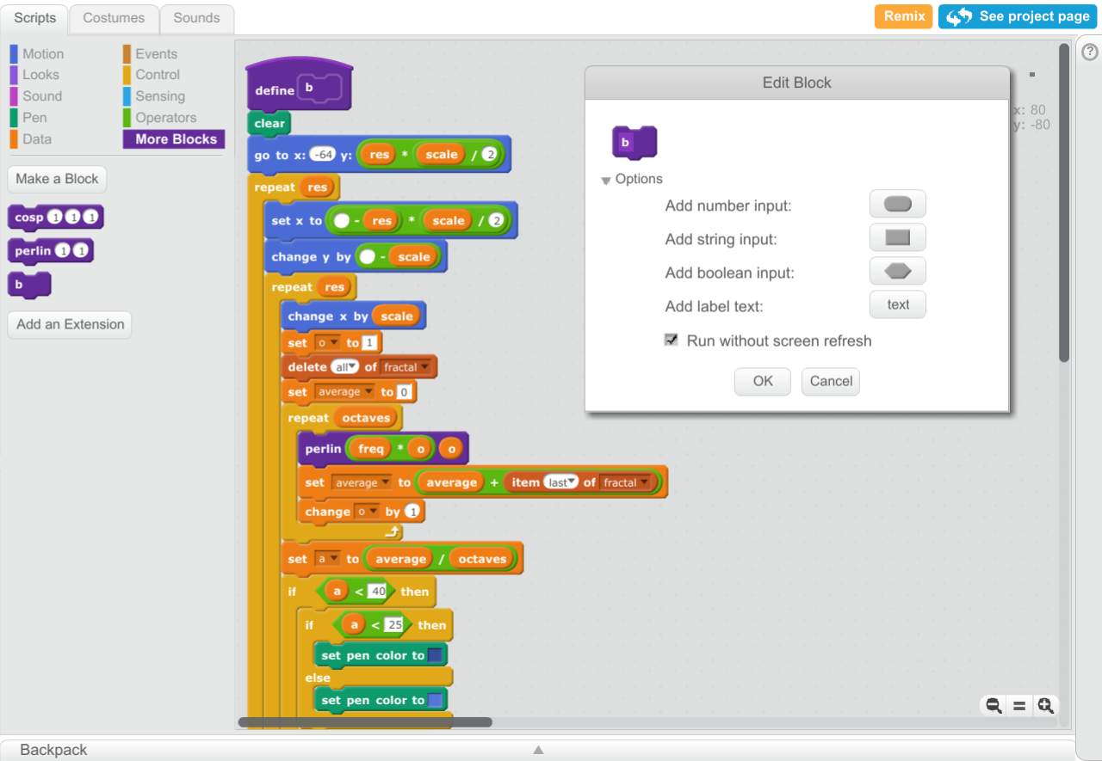Open variable dropdown in 'set a to' block
Viewport: 1102px width, 761px height.
click(x=327, y=559)
